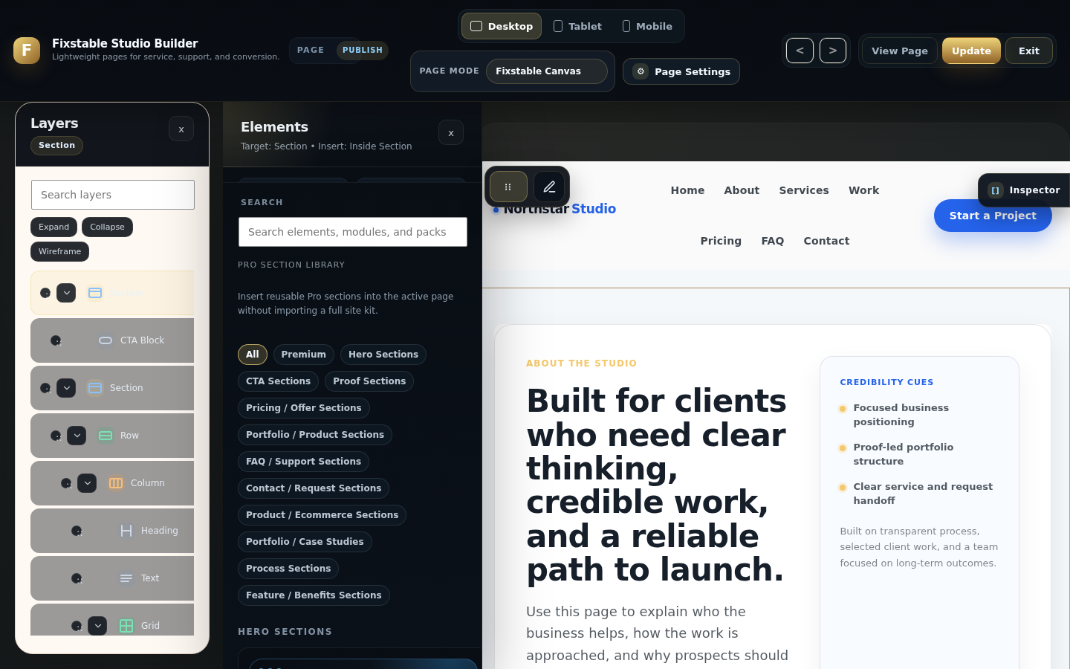Exit the builder
This screenshot has height=669, width=1070.
(x=1029, y=51)
